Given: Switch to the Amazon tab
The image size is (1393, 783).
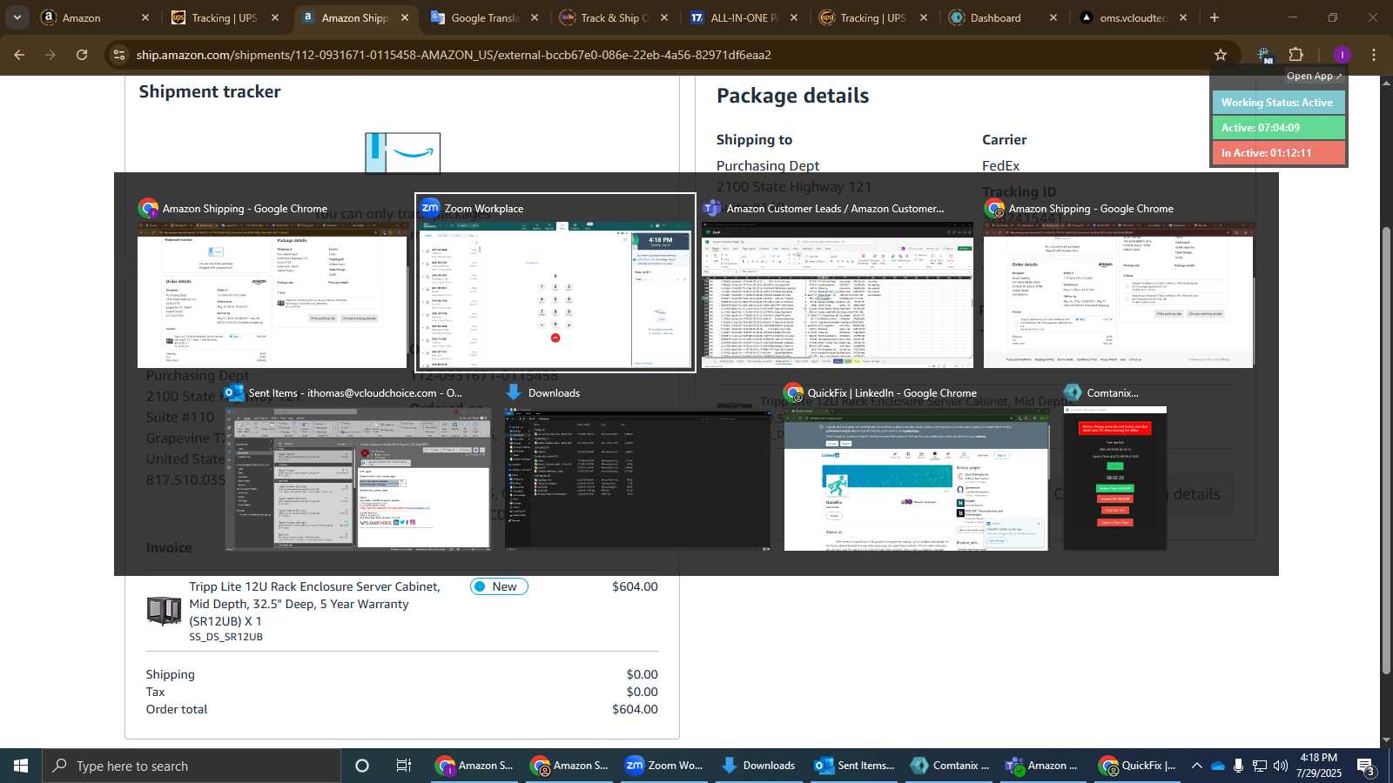Looking at the screenshot, I should click(95, 17).
